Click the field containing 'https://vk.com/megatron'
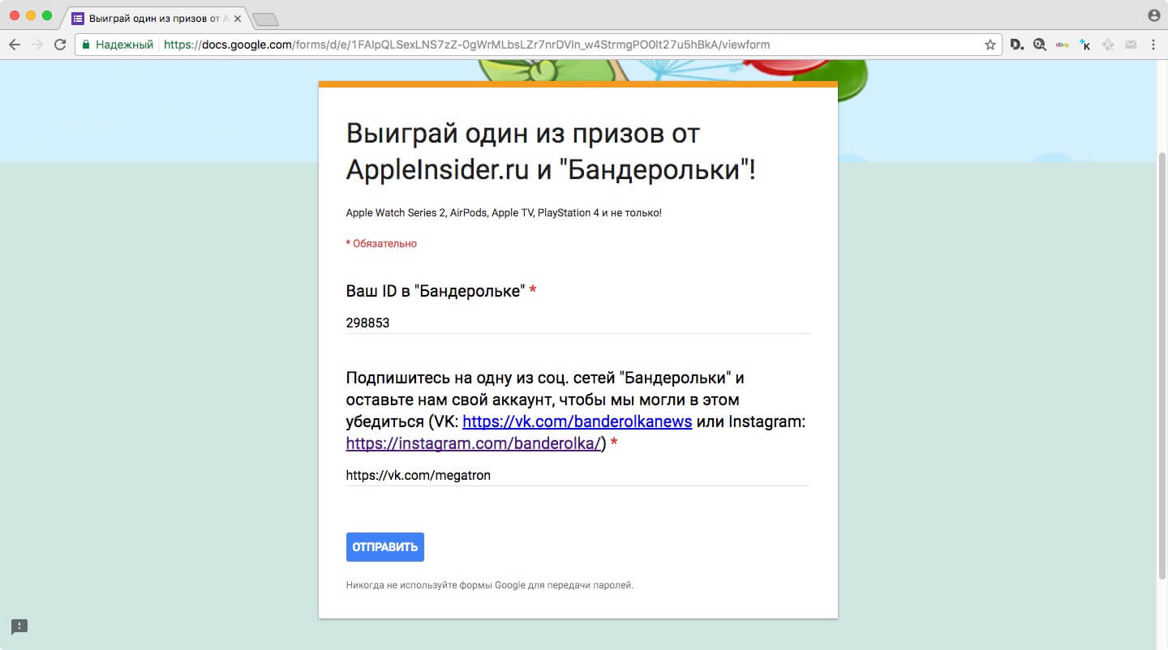This screenshot has height=650, width=1168. pyautogui.click(x=578, y=476)
